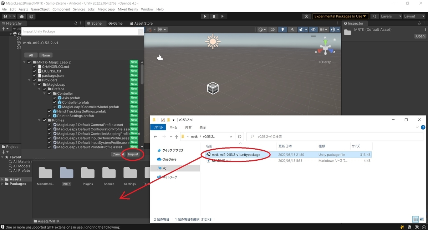Open the Window menu
The image size is (428, 230).
point(147,9)
